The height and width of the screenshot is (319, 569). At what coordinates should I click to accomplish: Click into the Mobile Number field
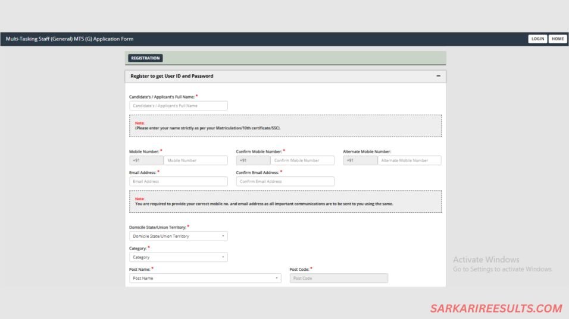[x=196, y=160]
